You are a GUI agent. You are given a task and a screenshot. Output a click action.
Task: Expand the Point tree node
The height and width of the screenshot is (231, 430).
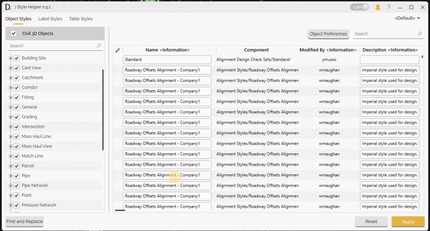click(11, 195)
